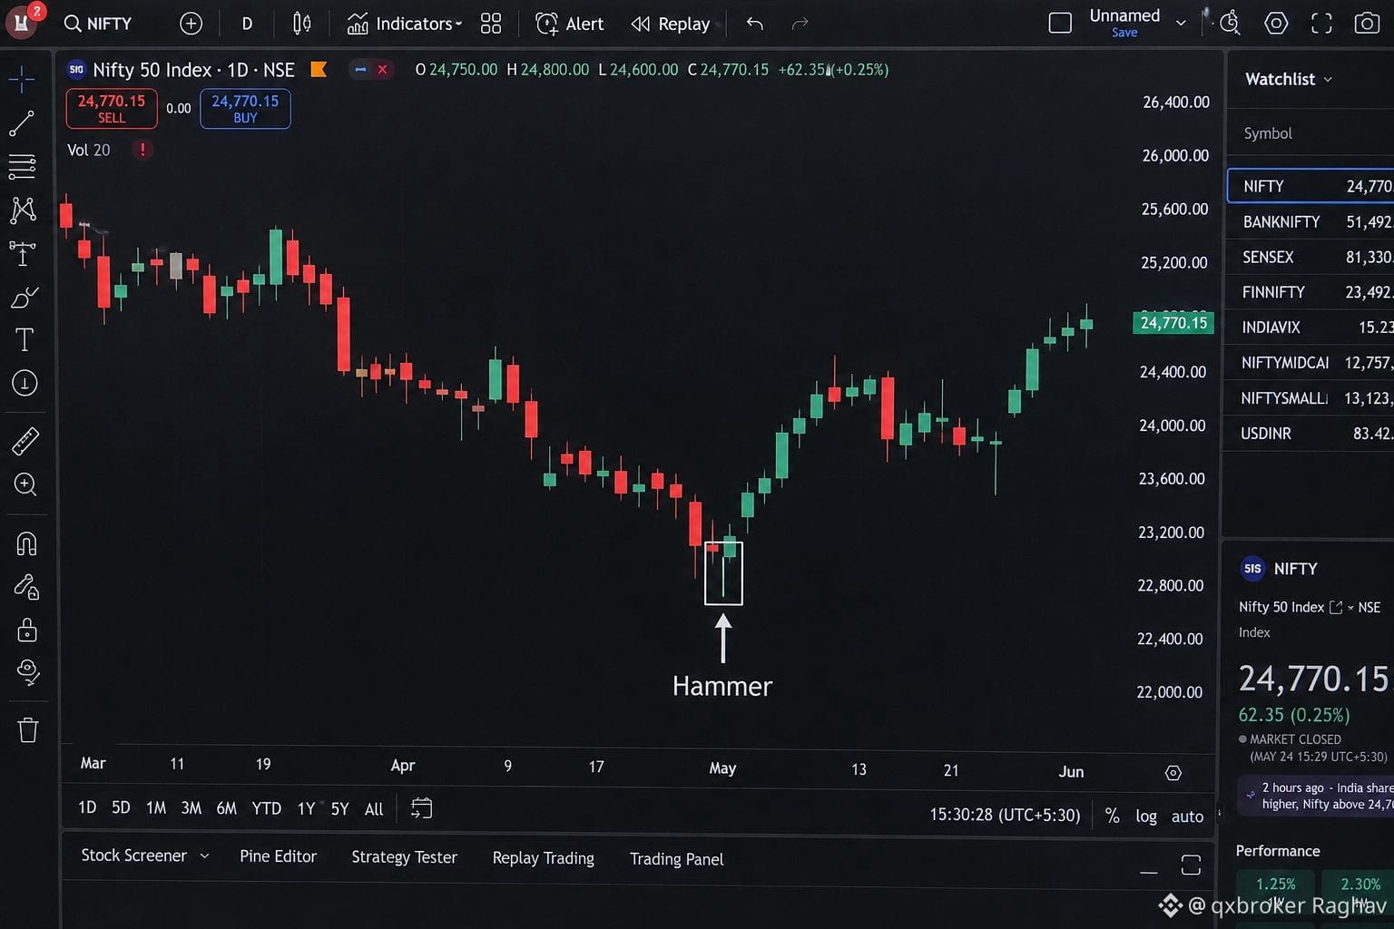Open the candlestick chart type selector

[x=302, y=24]
